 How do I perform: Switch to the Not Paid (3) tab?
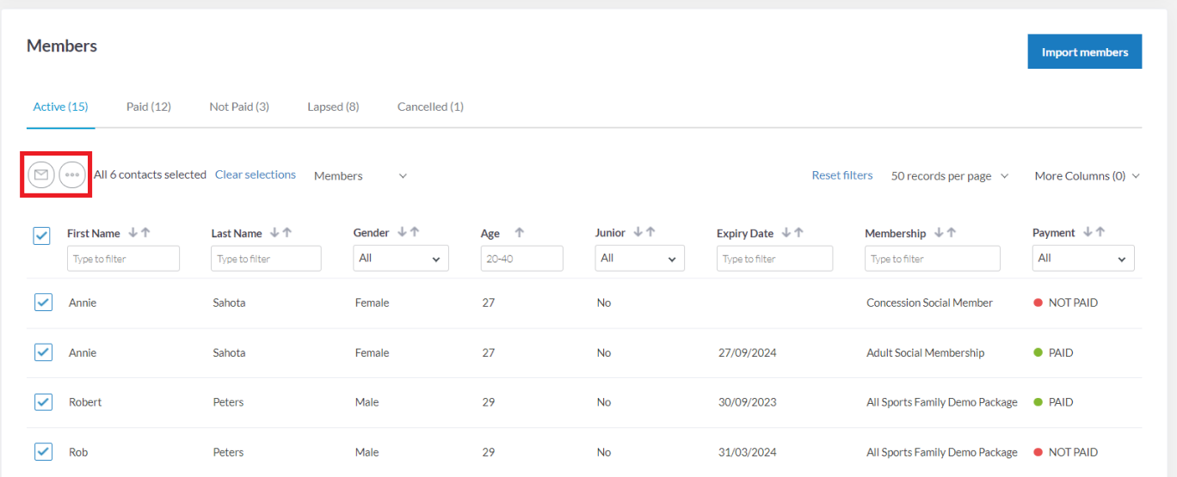239,107
